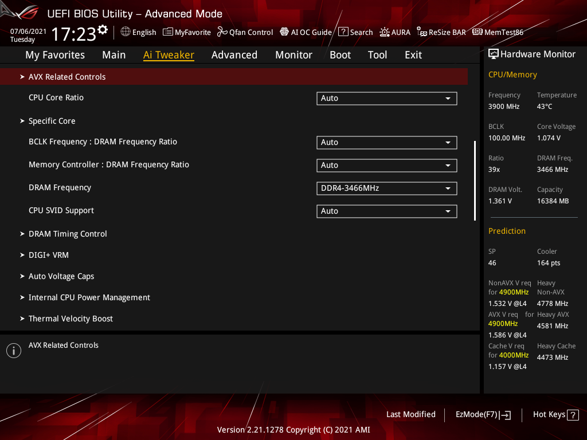Click the Hot Keys question-mark icon
This screenshot has height=440, width=587.
click(573, 415)
